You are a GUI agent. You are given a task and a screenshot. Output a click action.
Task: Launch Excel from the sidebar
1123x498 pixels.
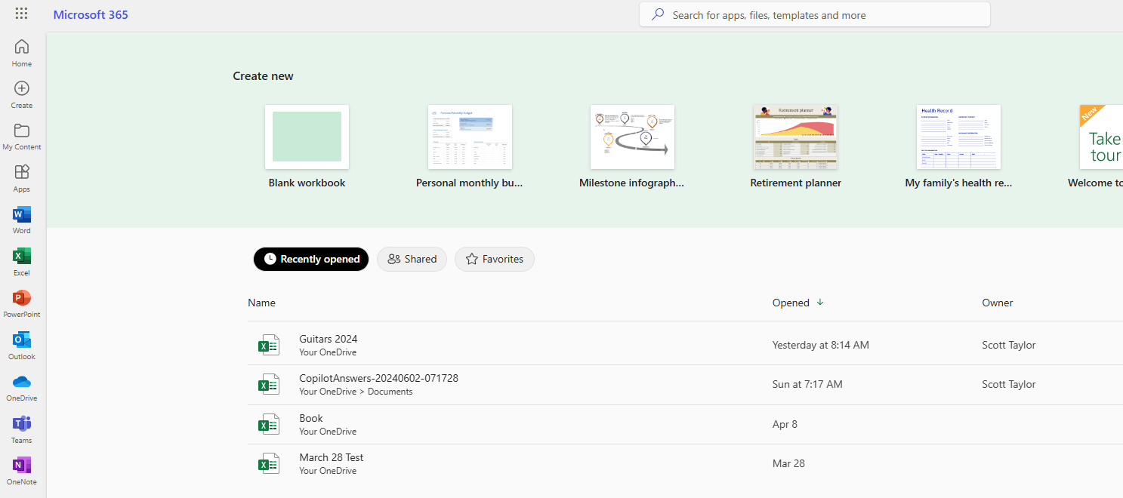pos(22,262)
